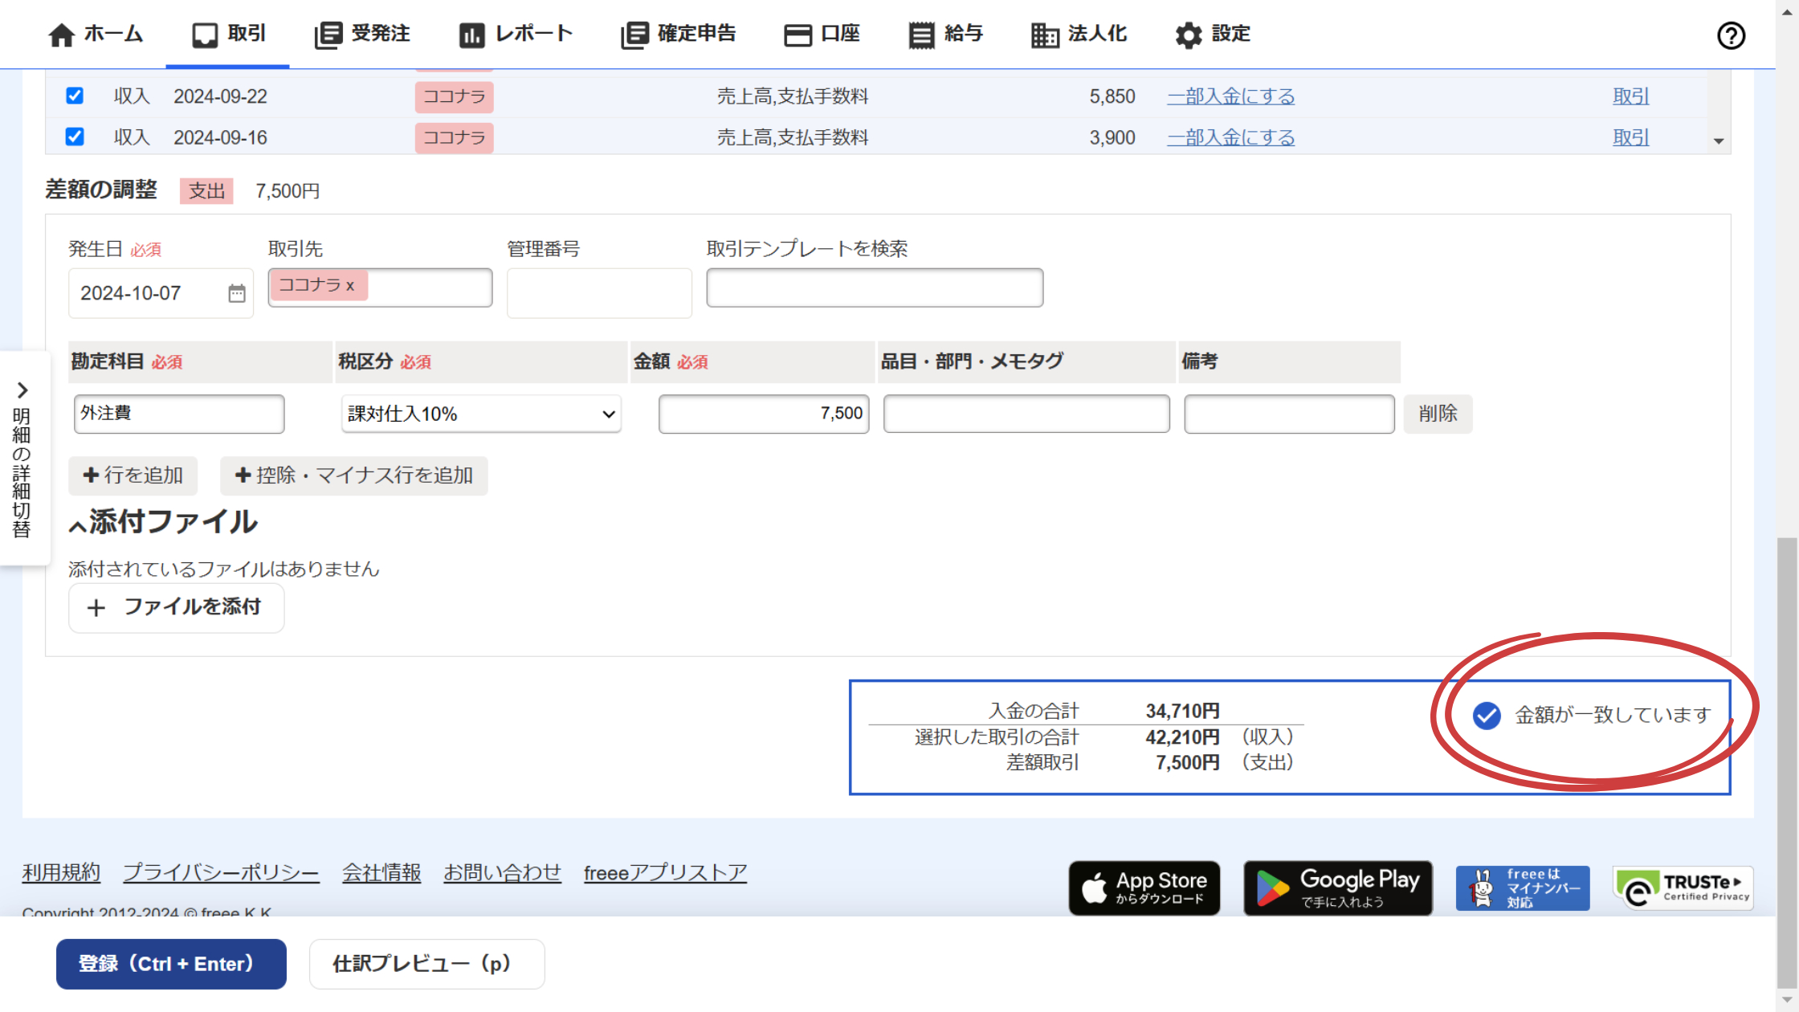Open the calendar picker for 発生日

pos(235,292)
